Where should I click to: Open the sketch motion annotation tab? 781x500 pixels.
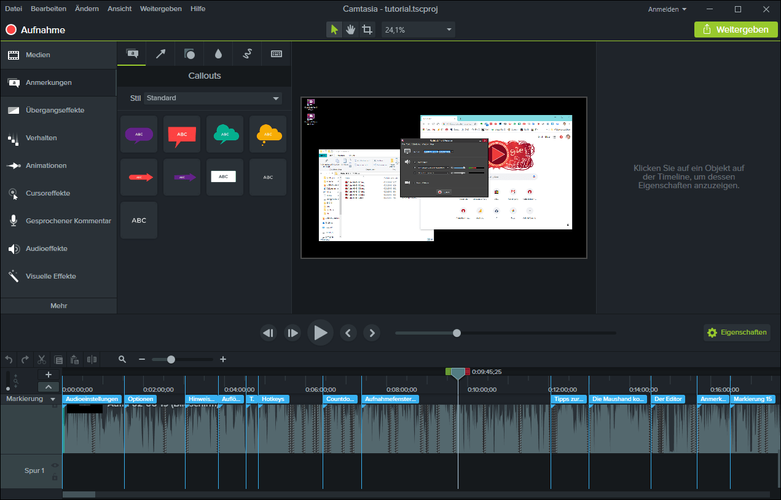tap(247, 54)
